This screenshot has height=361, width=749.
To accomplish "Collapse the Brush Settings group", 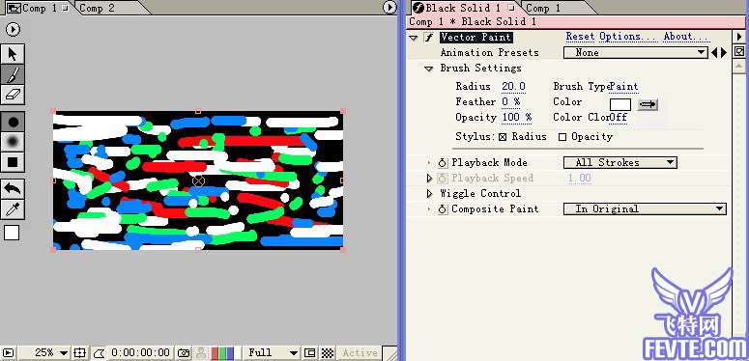I will tap(429, 69).
